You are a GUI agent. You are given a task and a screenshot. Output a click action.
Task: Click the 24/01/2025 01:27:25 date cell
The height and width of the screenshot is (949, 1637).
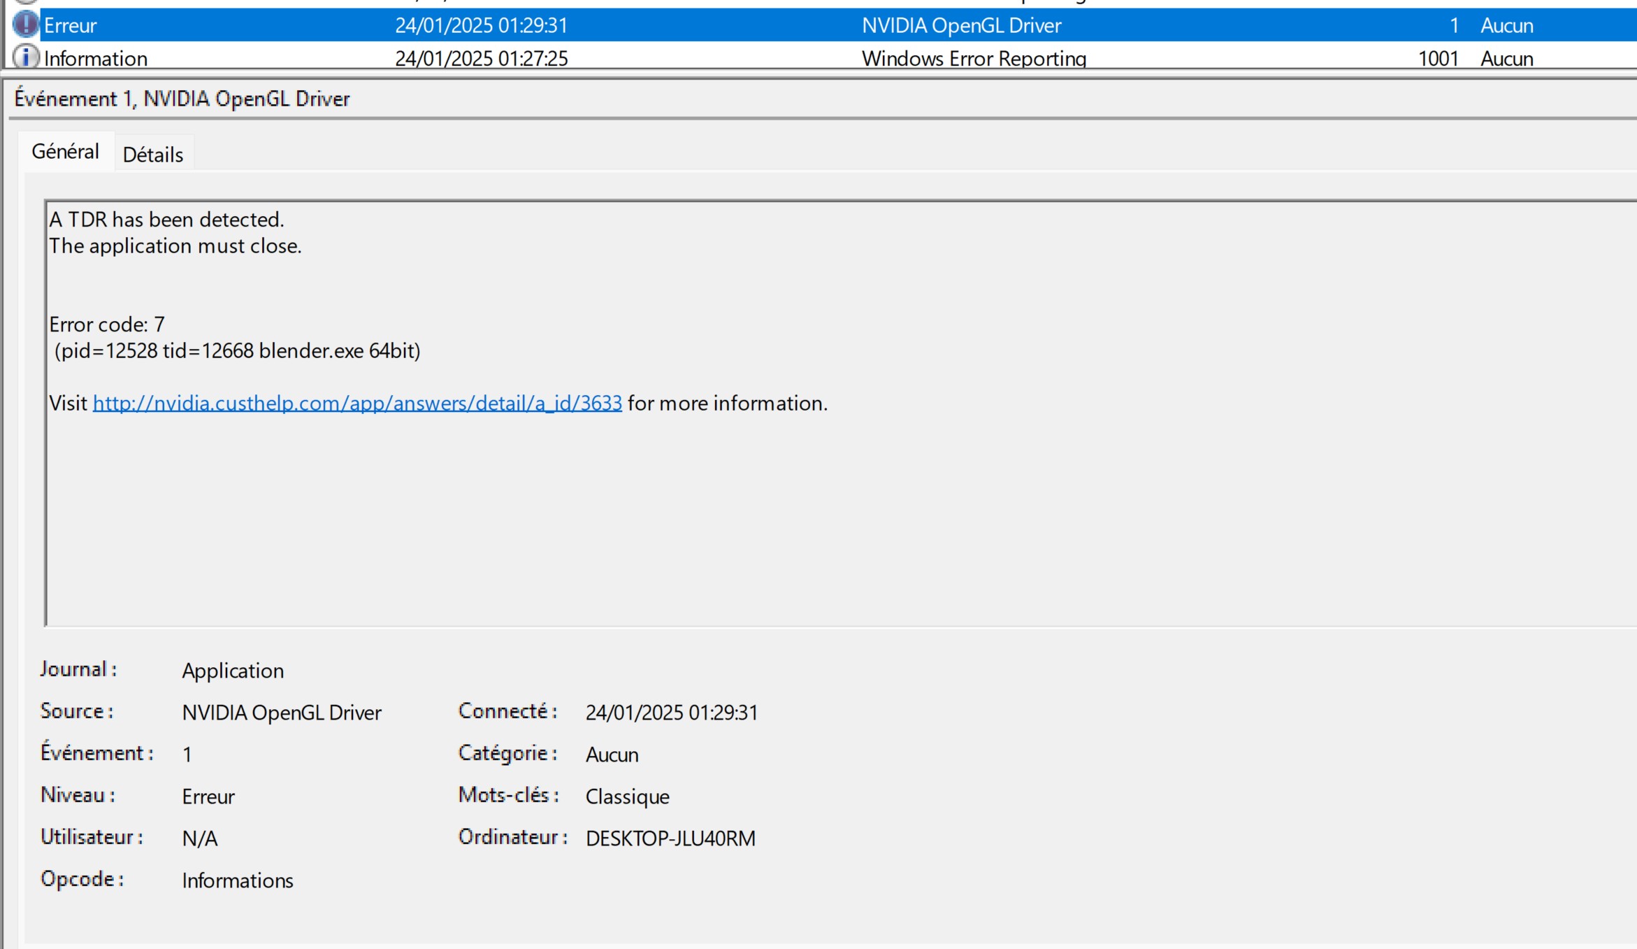click(x=481, y=58)
